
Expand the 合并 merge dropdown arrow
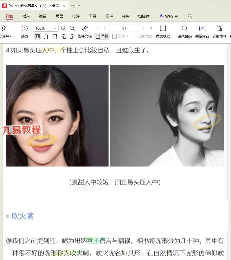point(11,36)
